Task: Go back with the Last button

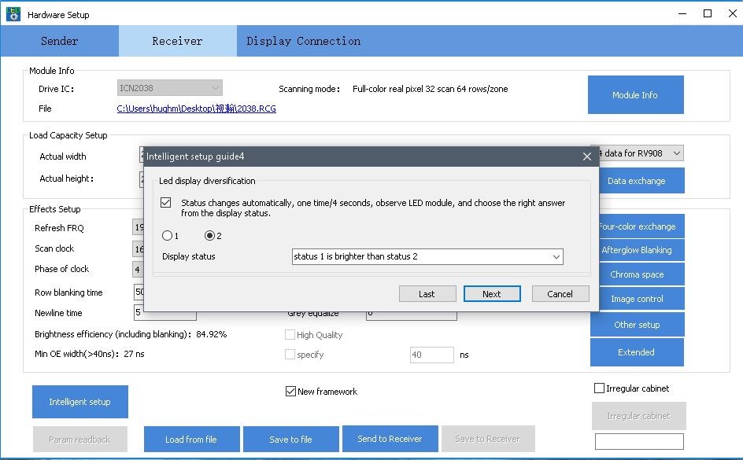Action: pos(427,293)
